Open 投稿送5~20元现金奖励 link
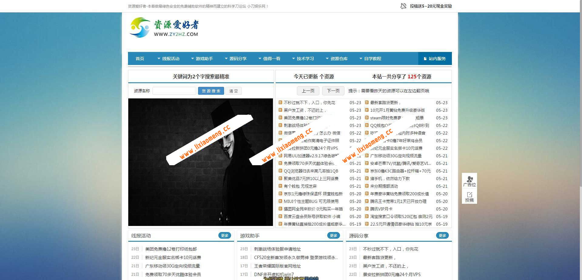Viewport: 582px width, 280px height. [431, 6]
